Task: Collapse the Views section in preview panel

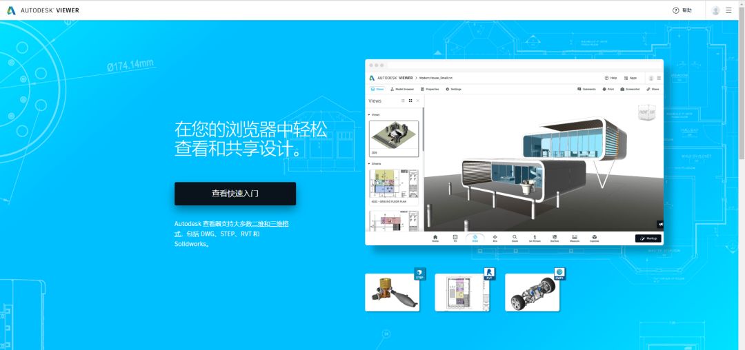Action: coord(369,115)
